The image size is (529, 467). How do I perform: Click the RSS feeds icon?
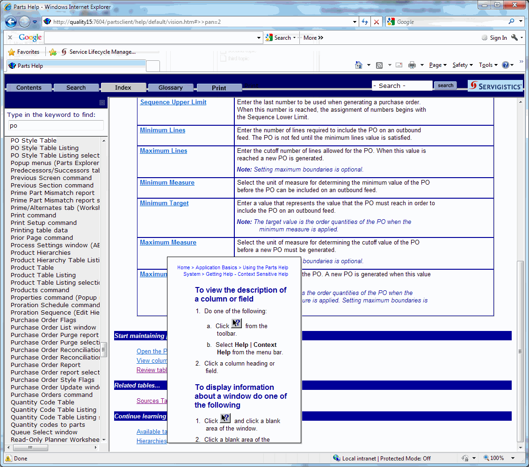coord(379,65)
